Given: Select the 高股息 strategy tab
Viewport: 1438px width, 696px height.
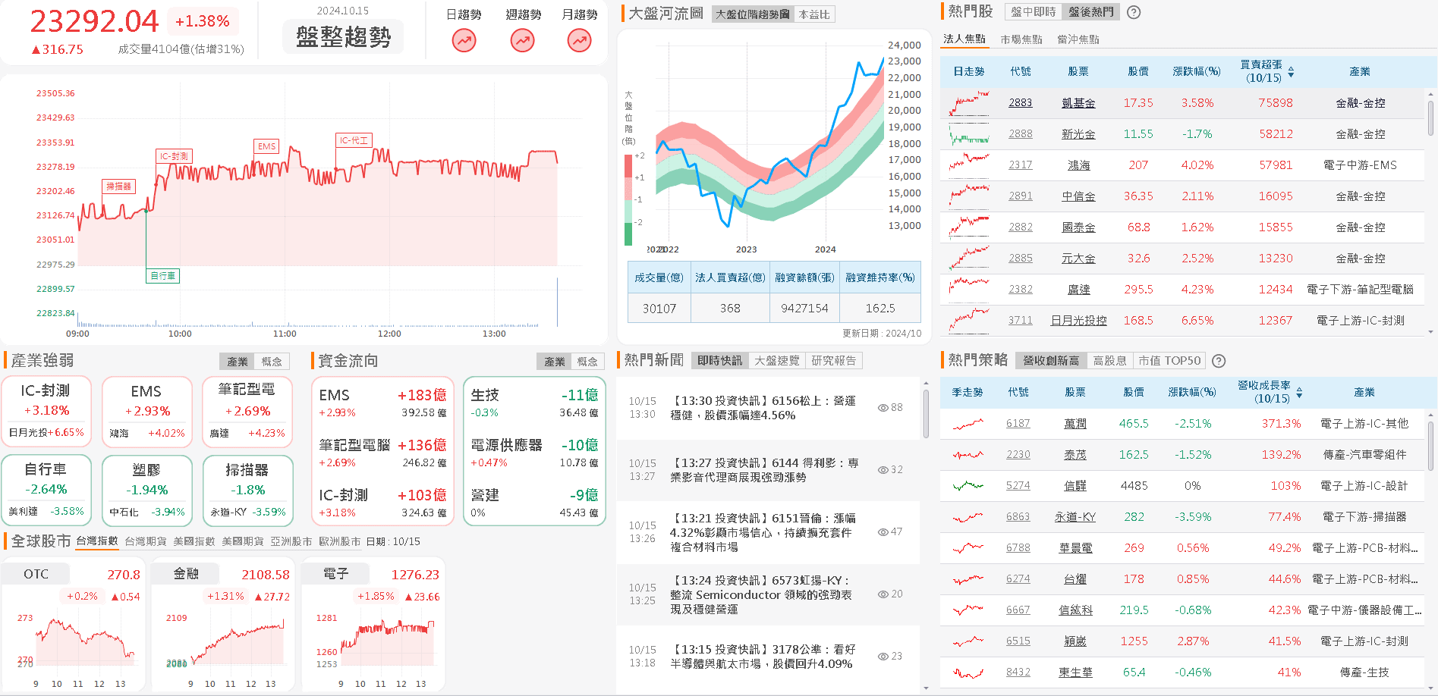Looking at the screenshot, I should pyautogui.click(x=1110, y=361).
